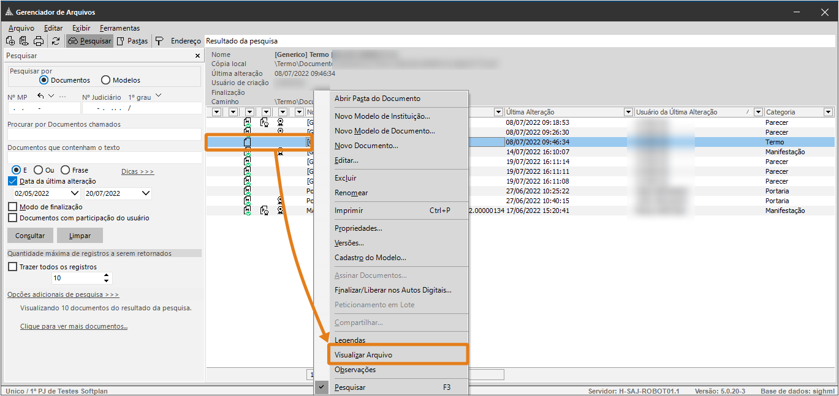Open Opções adicionais de pesquisa >>> link

[x=63, y=294]
